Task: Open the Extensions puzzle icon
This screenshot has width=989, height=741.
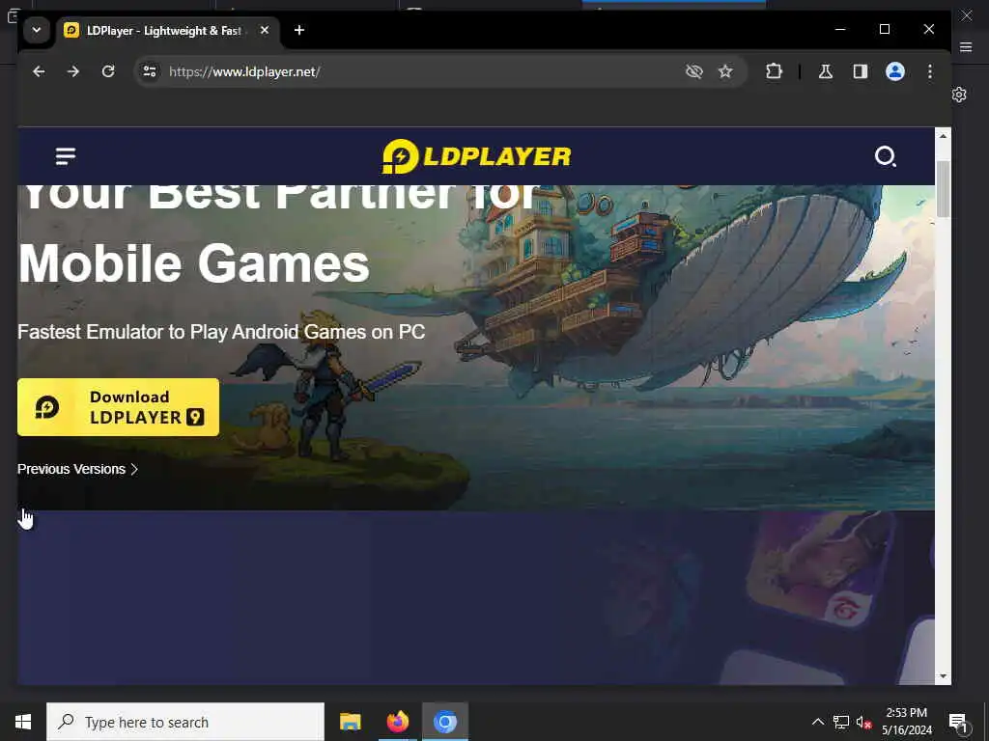Action: coord(774,71)
